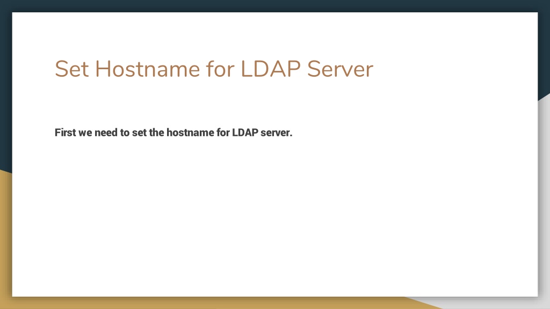Click the word "need" in the body text
This screenshot has width=550, height=309.
106,133
